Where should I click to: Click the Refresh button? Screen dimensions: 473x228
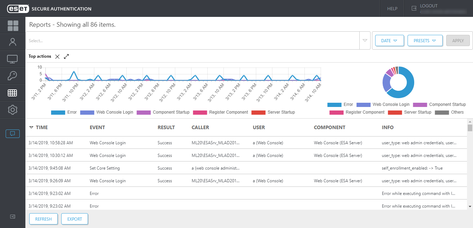click(x=43, y=218)
